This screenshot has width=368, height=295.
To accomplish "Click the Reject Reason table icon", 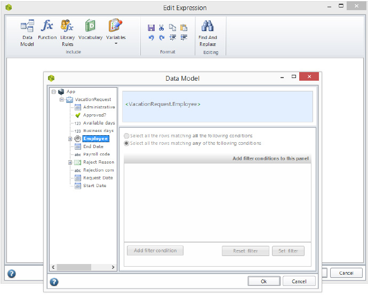I will pos(78,162).
